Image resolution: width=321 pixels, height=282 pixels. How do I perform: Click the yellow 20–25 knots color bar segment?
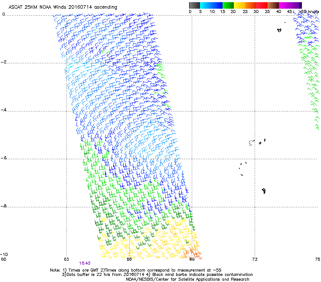239,5
